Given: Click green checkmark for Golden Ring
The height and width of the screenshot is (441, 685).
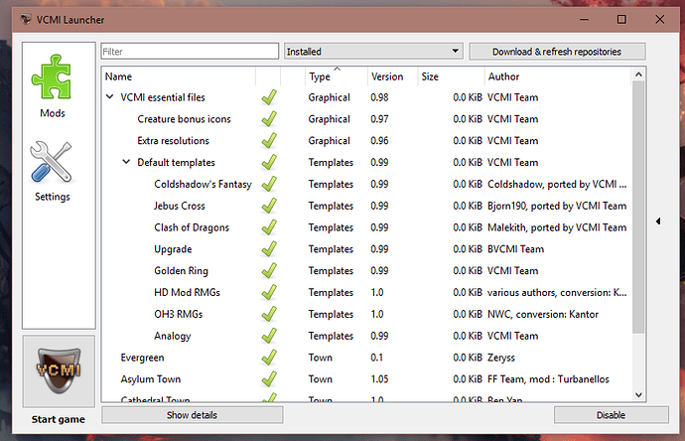Looking at the screenshot, I should coord(269,270).
